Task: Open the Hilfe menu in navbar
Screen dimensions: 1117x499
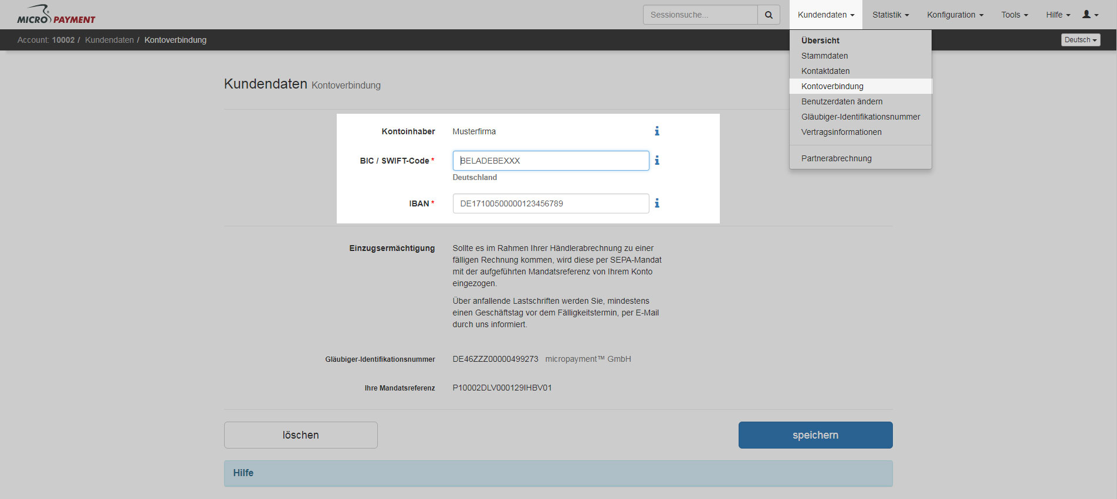Action: click(x=1058, y=15)
